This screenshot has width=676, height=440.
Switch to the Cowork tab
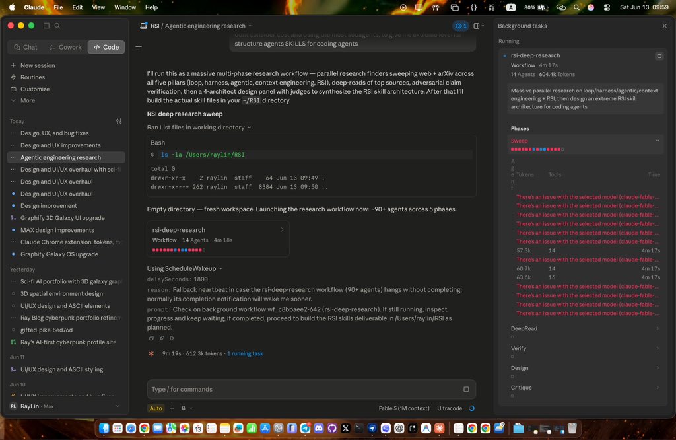65,47
